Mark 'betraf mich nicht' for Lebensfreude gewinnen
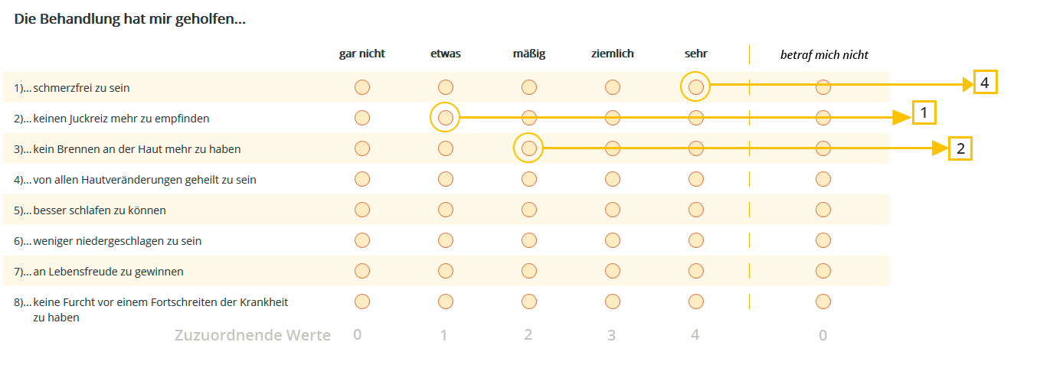The height and width of the screenshot is (365, 1050). [x=823, y=271]
